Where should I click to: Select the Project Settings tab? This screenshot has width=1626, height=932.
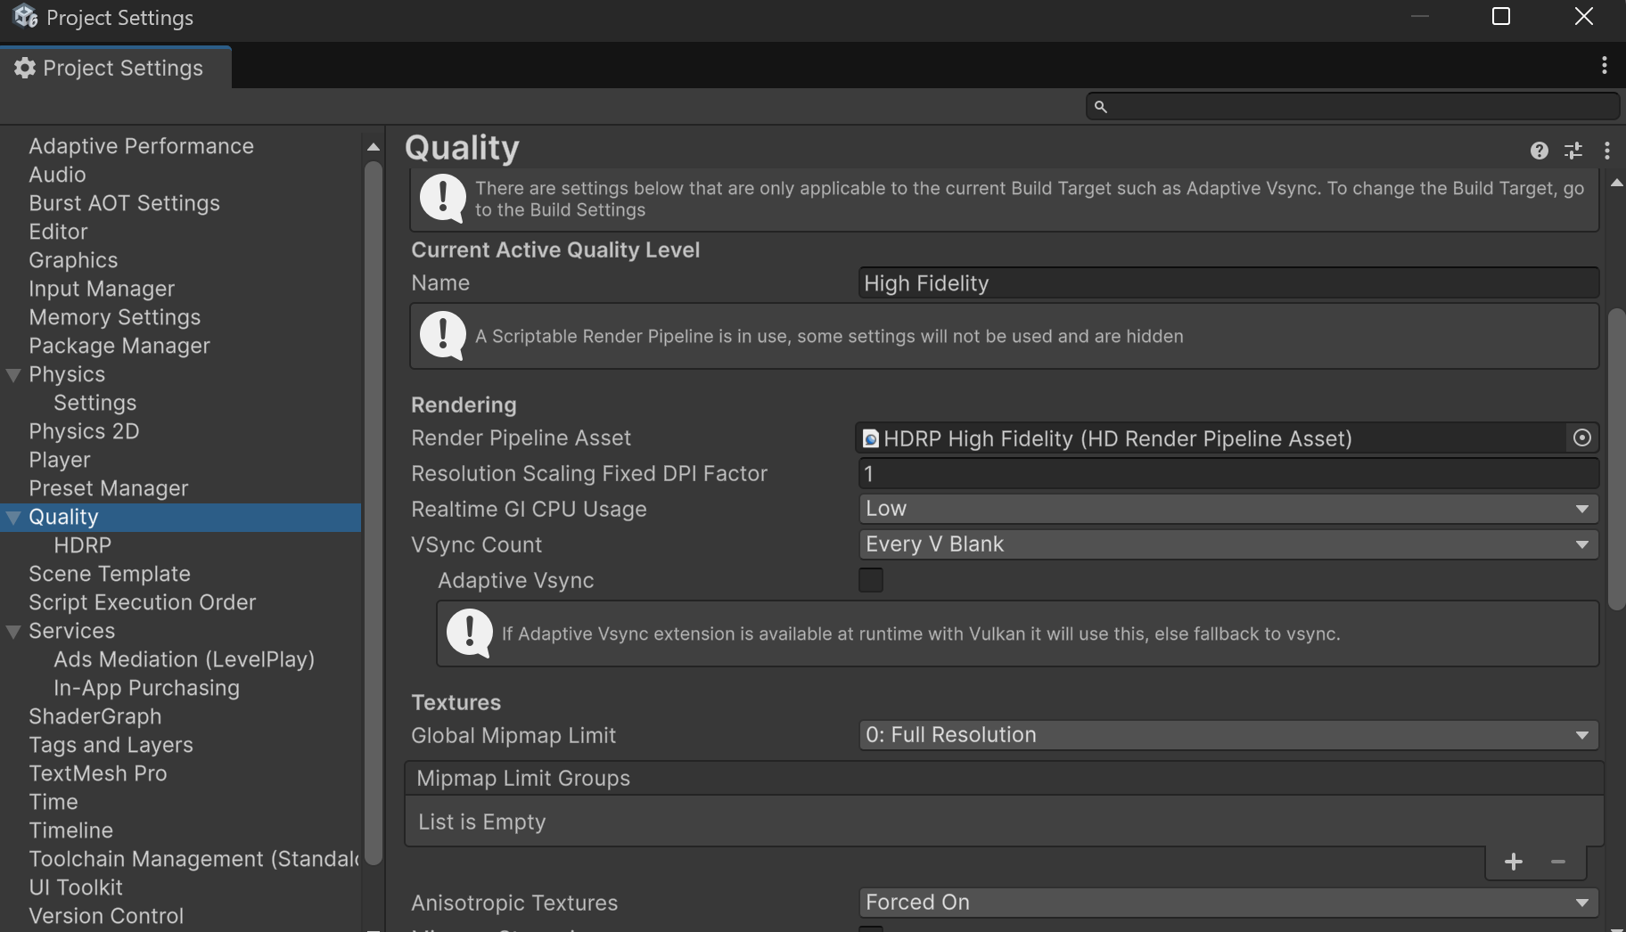pos(116,68)
